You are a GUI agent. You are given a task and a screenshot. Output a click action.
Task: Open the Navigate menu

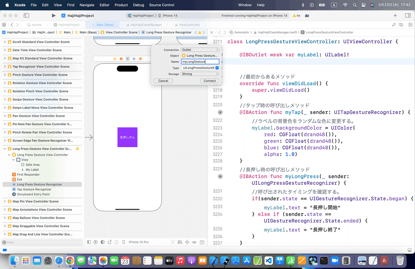point(87,5)
